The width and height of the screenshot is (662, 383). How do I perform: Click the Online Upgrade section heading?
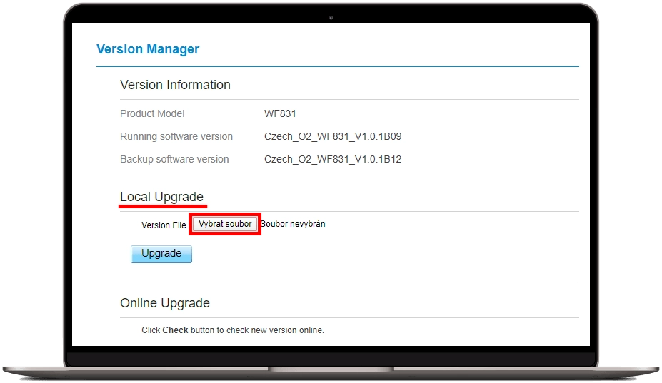(x=165, y=303)
